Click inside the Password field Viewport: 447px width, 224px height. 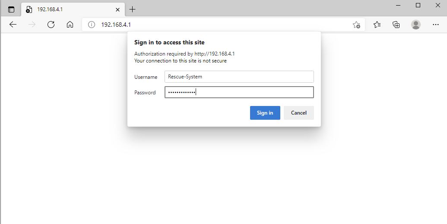(x=239, y=92)
